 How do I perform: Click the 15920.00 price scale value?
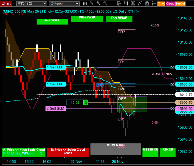[185, 151]
